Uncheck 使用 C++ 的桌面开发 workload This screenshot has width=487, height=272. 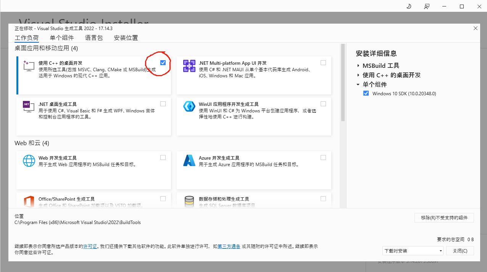point(163,62)
